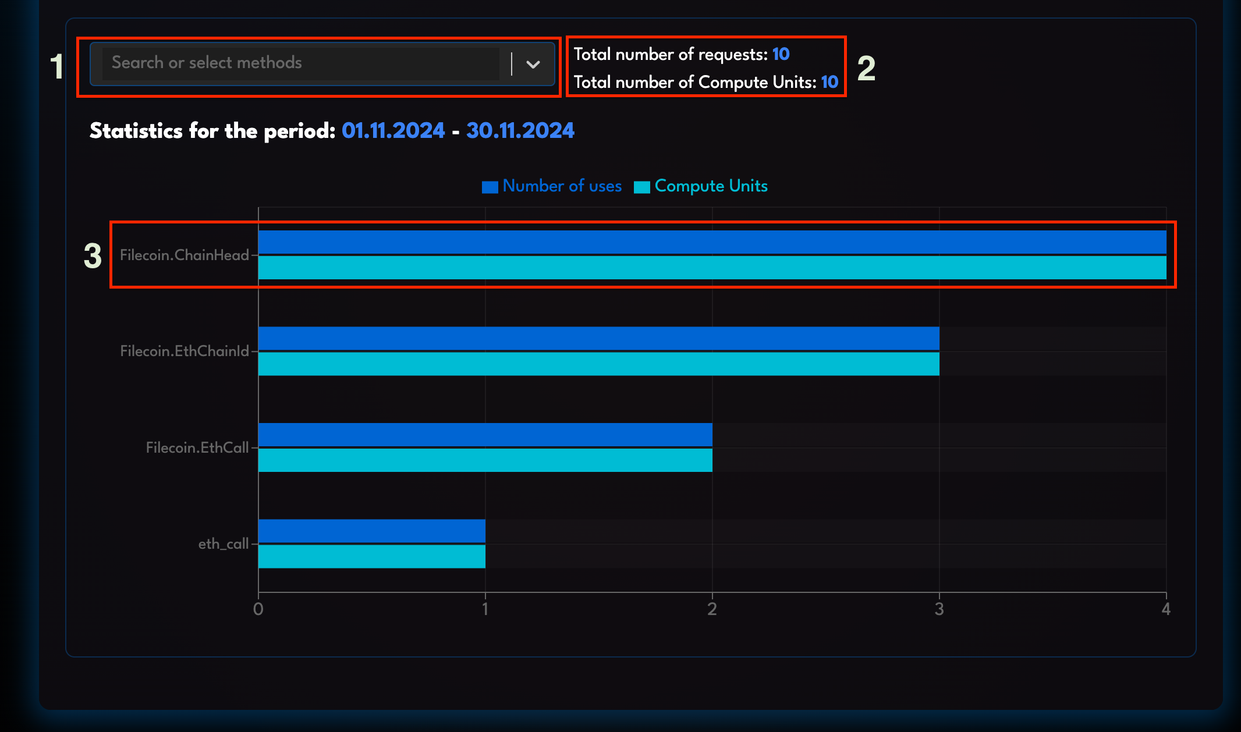Click Filecoin.ChainHead compute units bar
Image resolution: width=1241 pixels, height=732 pixels.
click(x=711, y=268)
